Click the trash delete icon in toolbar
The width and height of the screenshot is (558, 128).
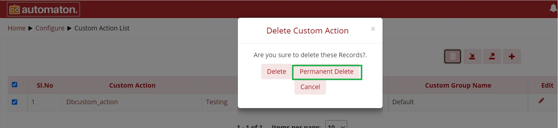click(453, 56)
